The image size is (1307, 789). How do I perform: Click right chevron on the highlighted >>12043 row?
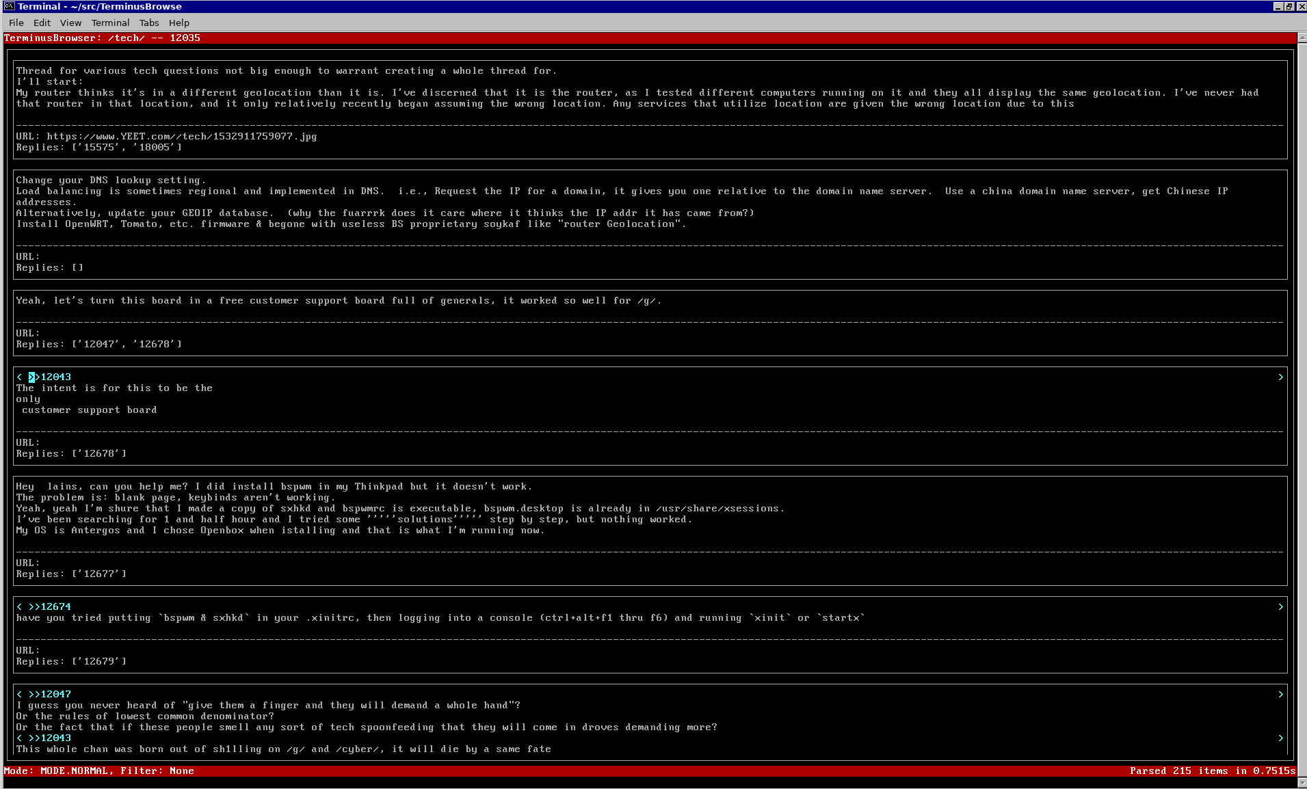(1281, 377)
